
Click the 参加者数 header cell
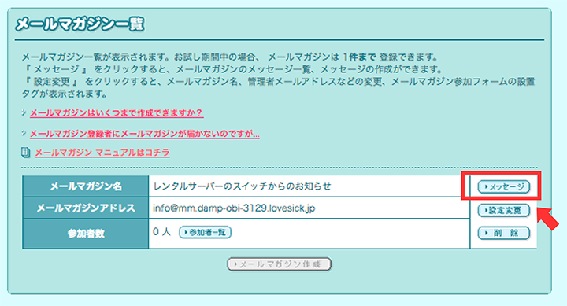(85, 234)
